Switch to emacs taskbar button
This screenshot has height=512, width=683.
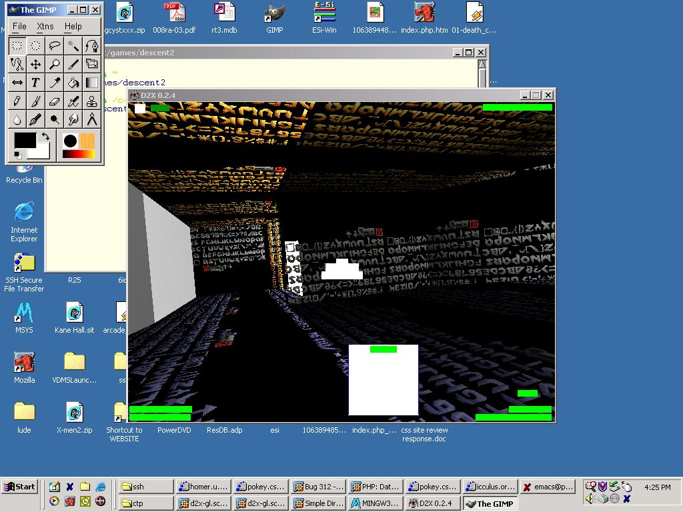pos(548,487)
